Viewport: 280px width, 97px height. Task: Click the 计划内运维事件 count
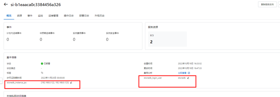coord(8,39)
